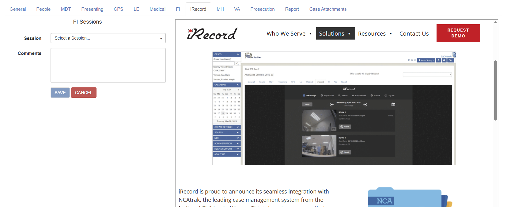Viewport: 507px width, 207px height.
Task: Switch to the People tab
Action: coord(44,9)
